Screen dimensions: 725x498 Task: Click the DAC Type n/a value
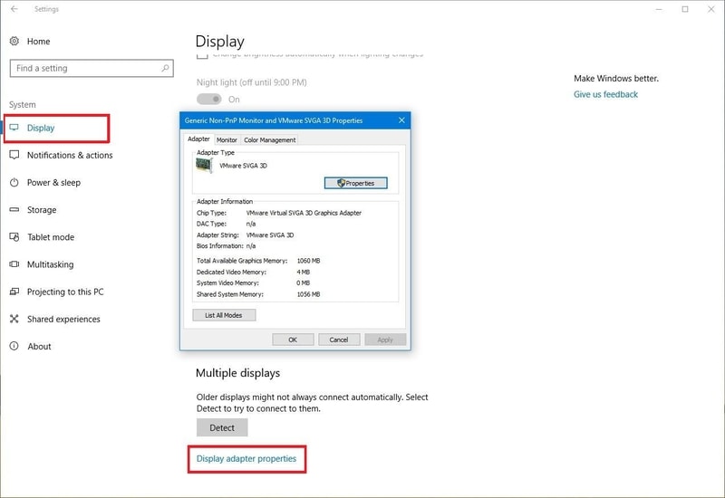pyautogui.click(x=251, y=224)
